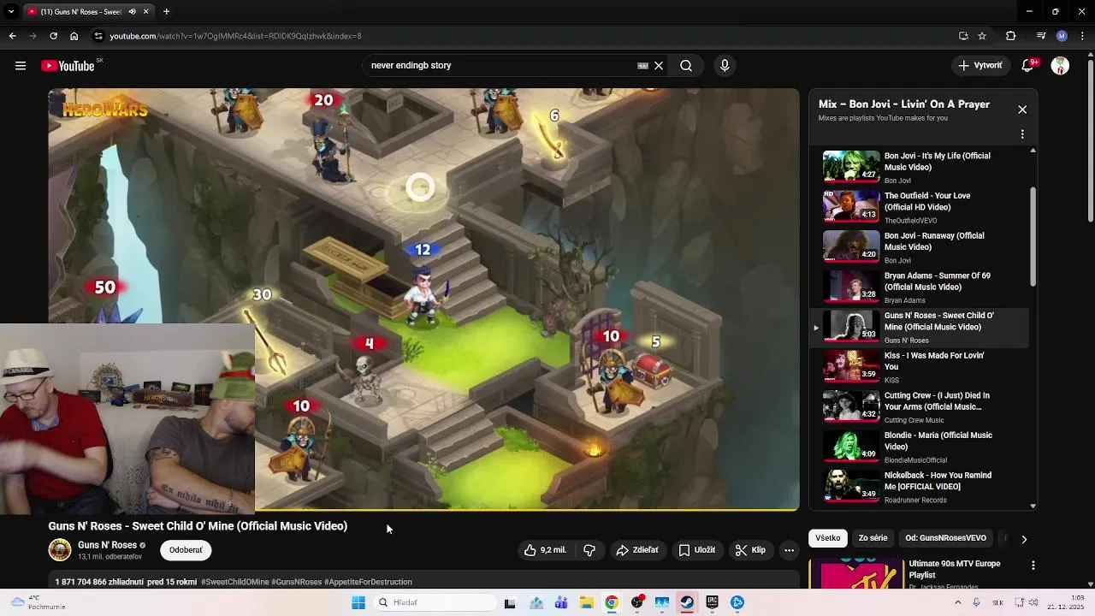Viewport: 1095px width, 616px height.
Task: Open the YouTube hamburger guide menu
Action: click(x=21, y=66)
